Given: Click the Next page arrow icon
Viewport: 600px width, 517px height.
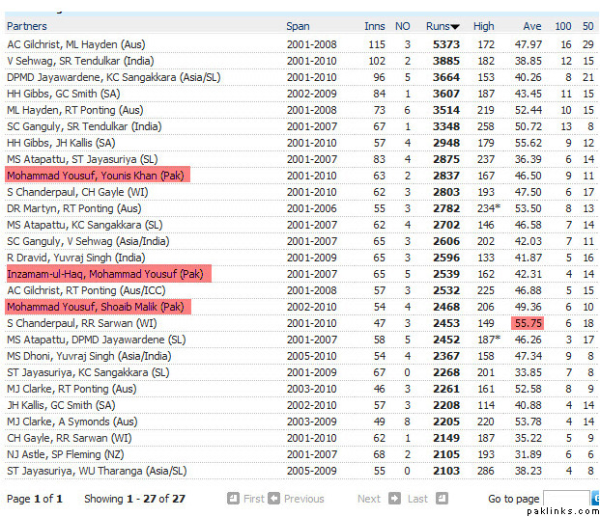Looking at the screenshot, I should coord(394,499).
